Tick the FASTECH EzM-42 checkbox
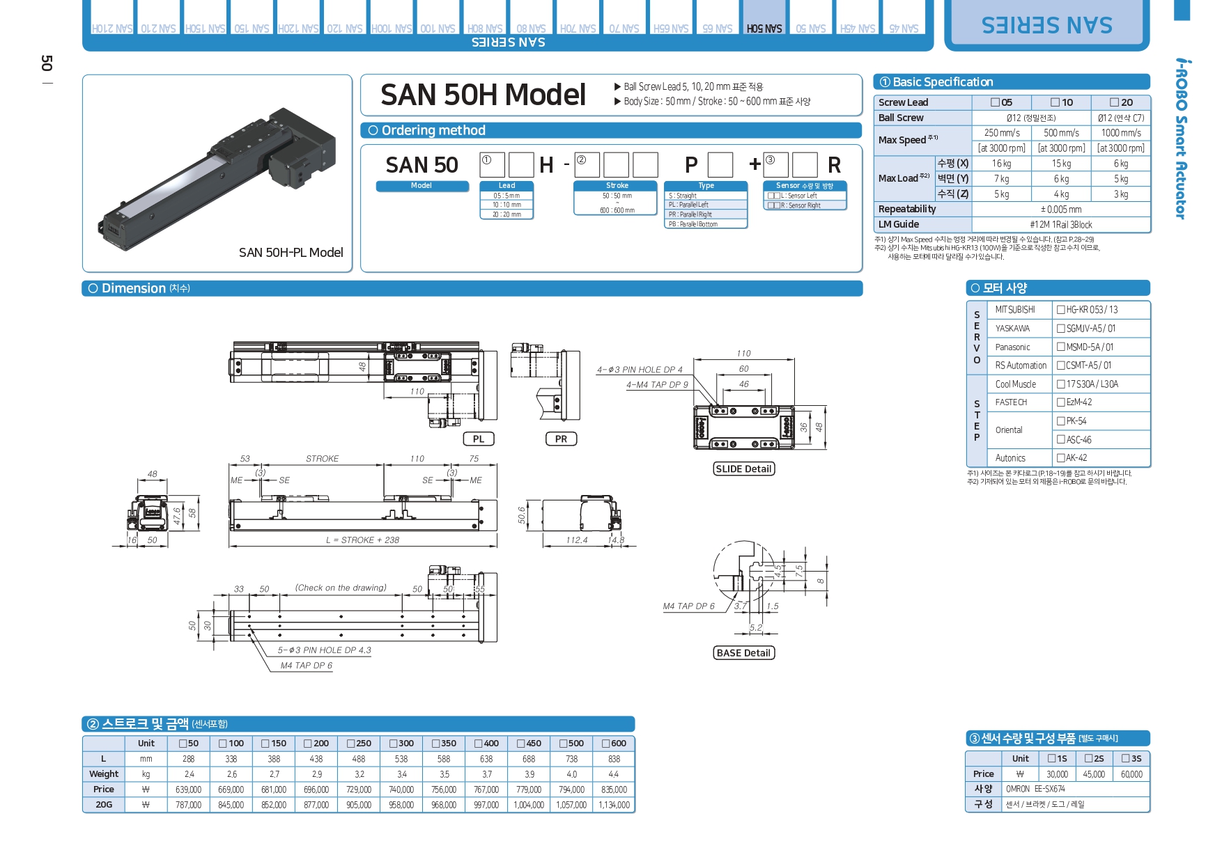Viewport: 1222px width, 864px height. [1061, 402]
